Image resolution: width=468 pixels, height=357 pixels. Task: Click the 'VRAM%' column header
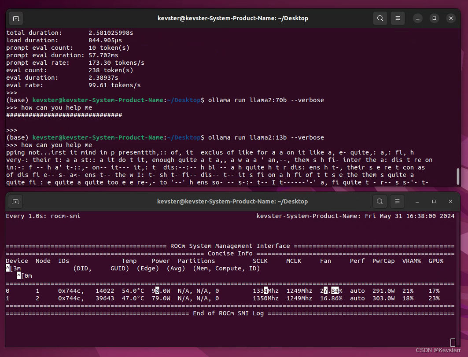coord(412,261)
